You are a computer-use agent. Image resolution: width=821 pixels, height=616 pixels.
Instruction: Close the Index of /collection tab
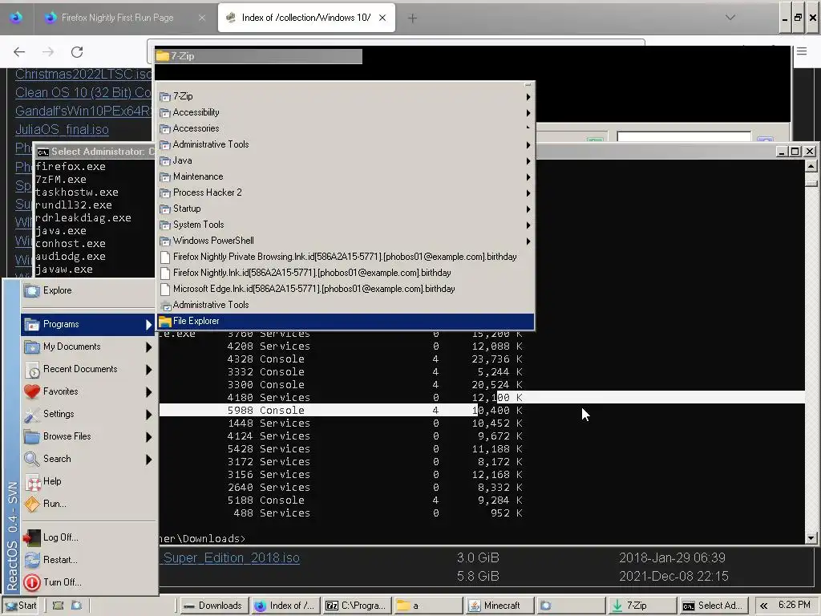pyautogui.click(x=382, y=18)
